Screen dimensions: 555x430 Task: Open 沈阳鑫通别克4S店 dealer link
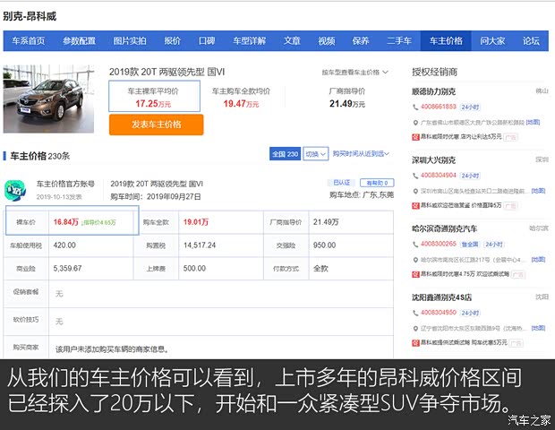[x=441, y=297]
